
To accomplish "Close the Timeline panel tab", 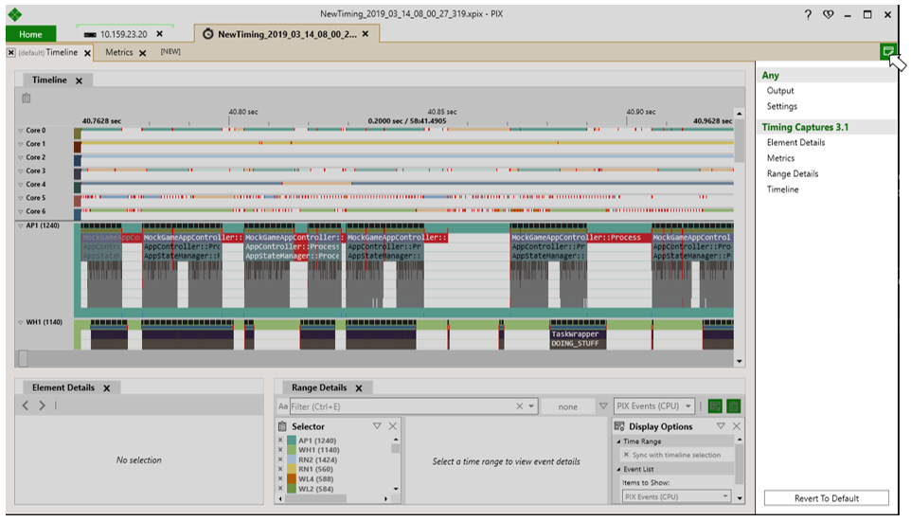I will point(79,81).
